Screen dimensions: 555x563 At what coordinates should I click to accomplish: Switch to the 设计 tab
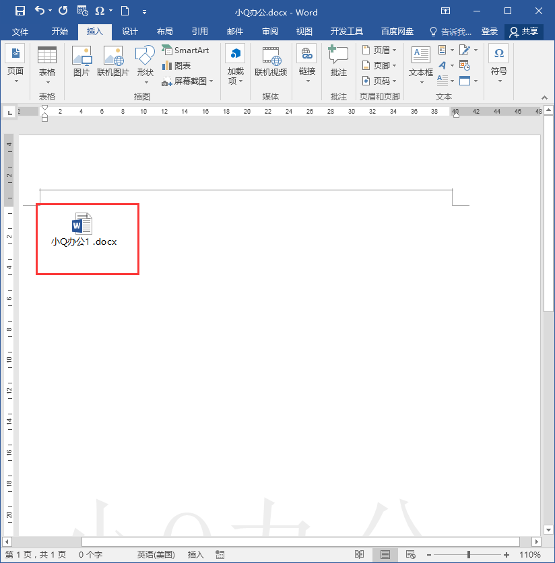click(130, 32)
